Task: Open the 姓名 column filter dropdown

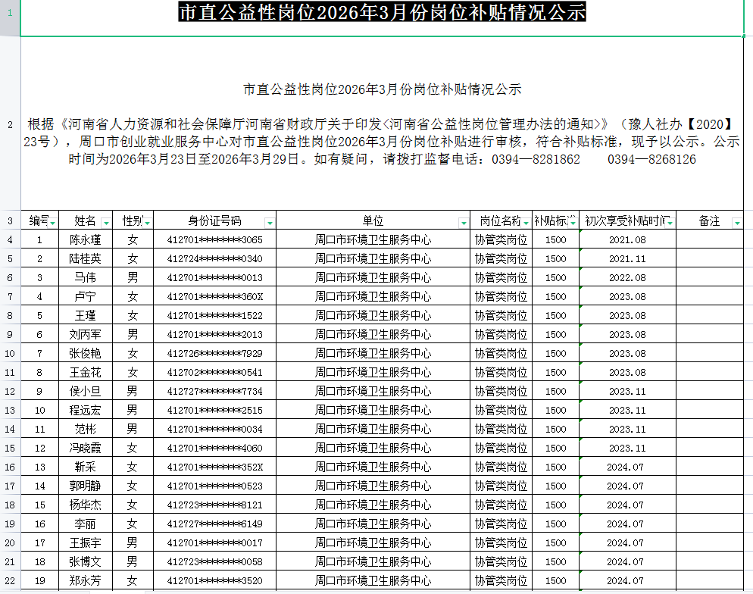Action: point(105,221)
